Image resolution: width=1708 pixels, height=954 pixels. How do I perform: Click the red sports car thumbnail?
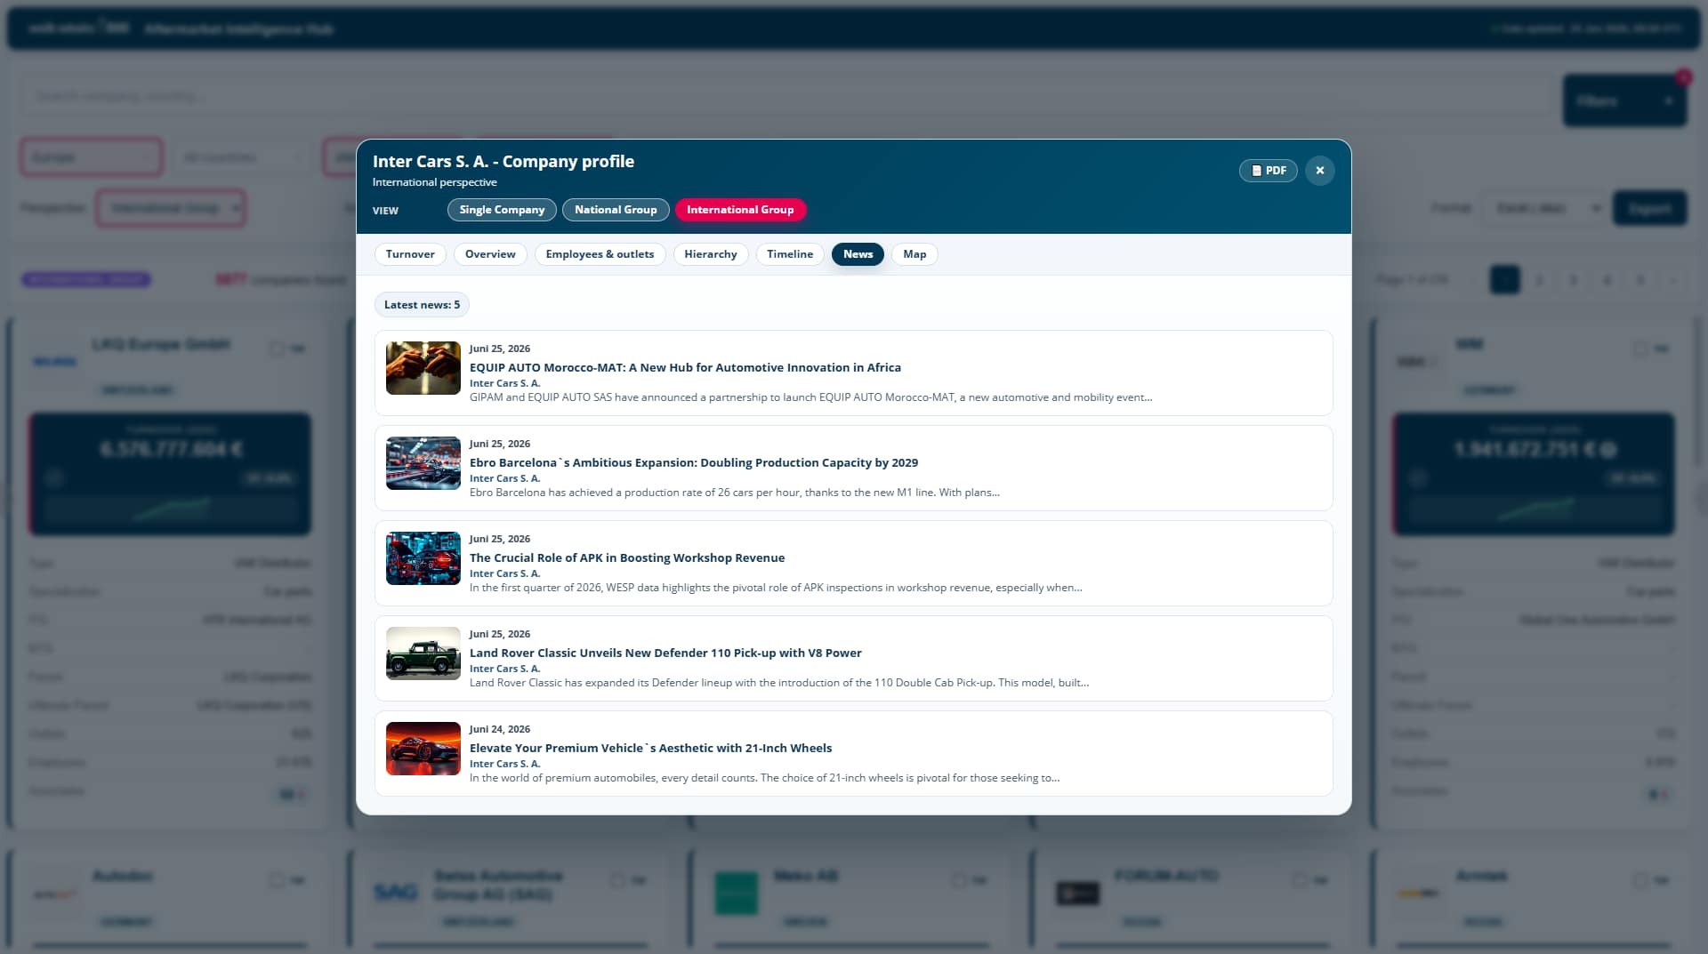pyautogui.click(x=423, y=749)
